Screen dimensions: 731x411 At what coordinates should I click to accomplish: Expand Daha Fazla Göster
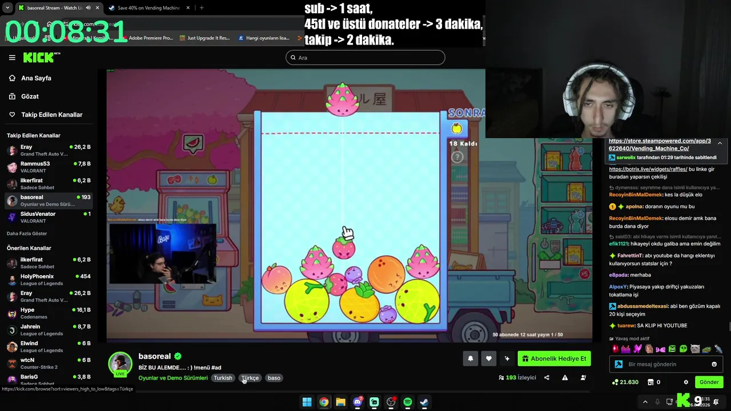coord(27,233)
